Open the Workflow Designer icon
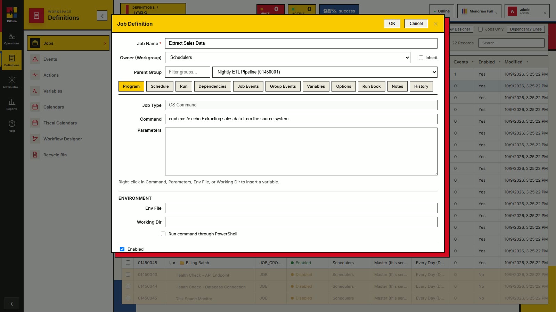The height and width of the screenshot is (312, 556). click(35, 139)
